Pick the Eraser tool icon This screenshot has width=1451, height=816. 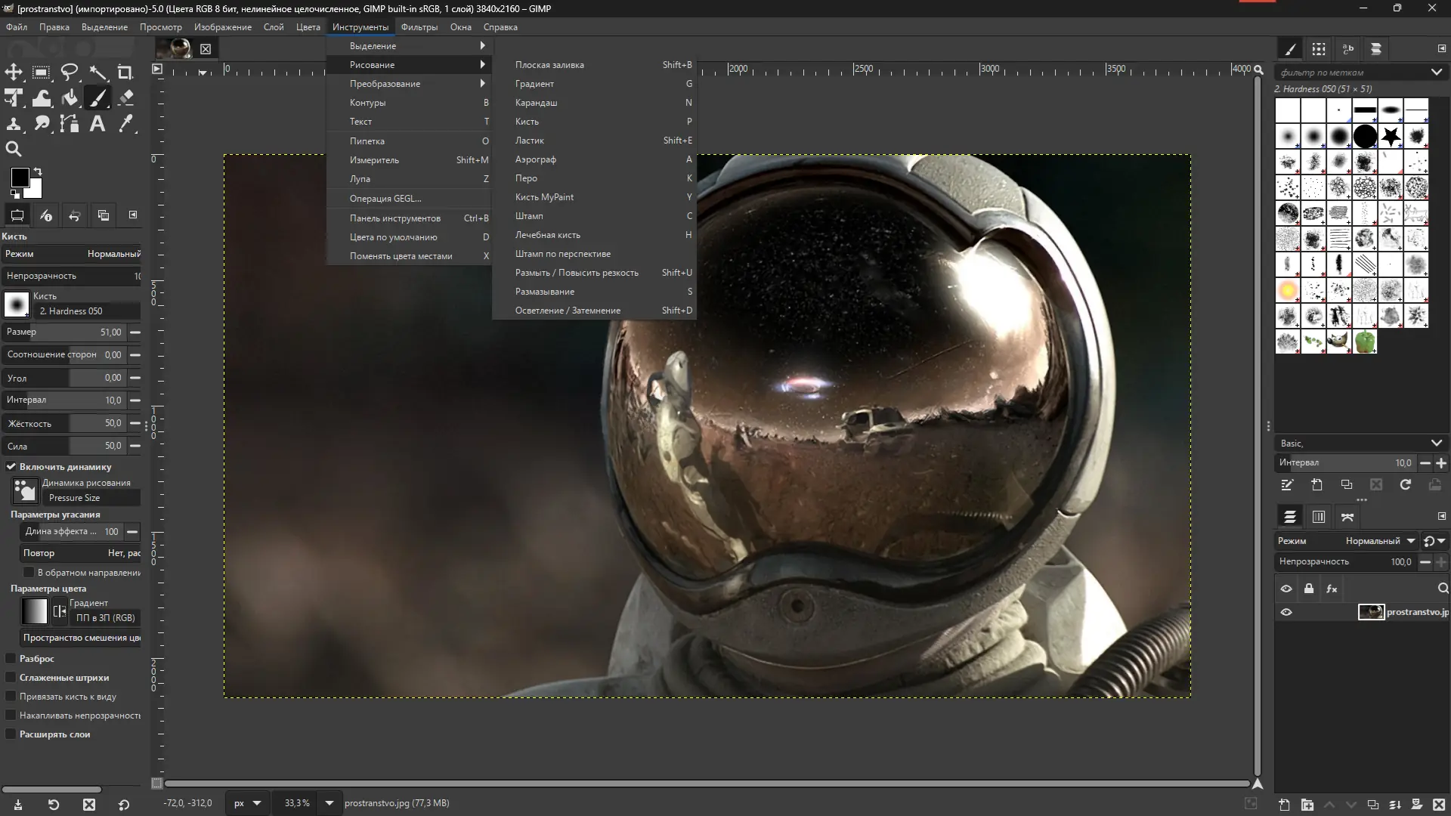tap(126, 98)
